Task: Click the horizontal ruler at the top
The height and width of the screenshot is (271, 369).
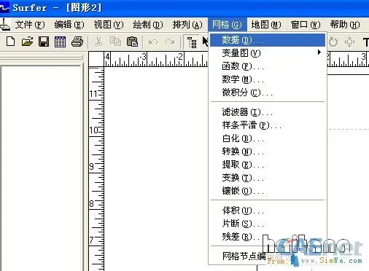Action: [155, 59]
